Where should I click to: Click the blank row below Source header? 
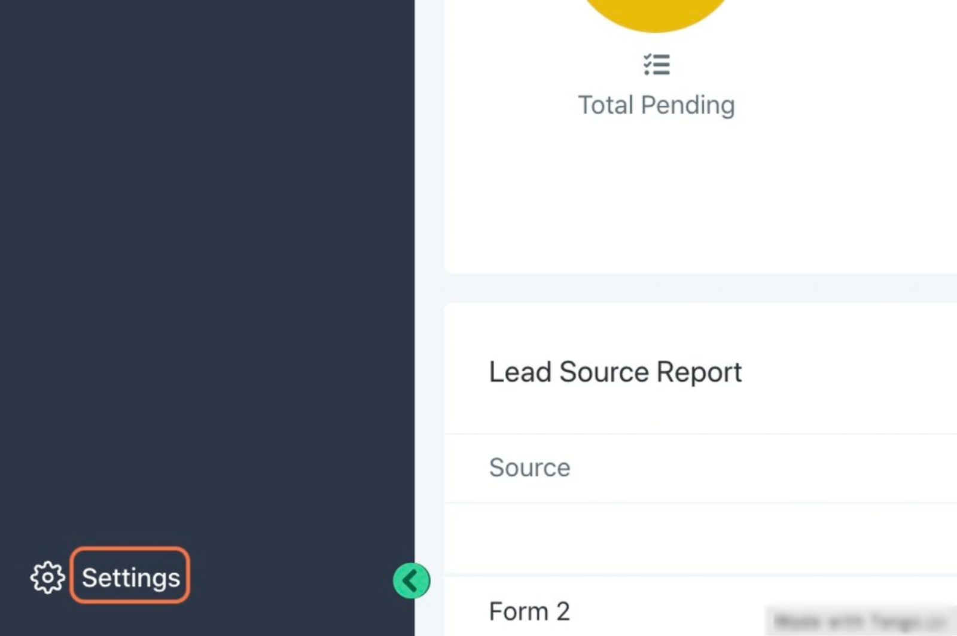[x=700, y=538]
